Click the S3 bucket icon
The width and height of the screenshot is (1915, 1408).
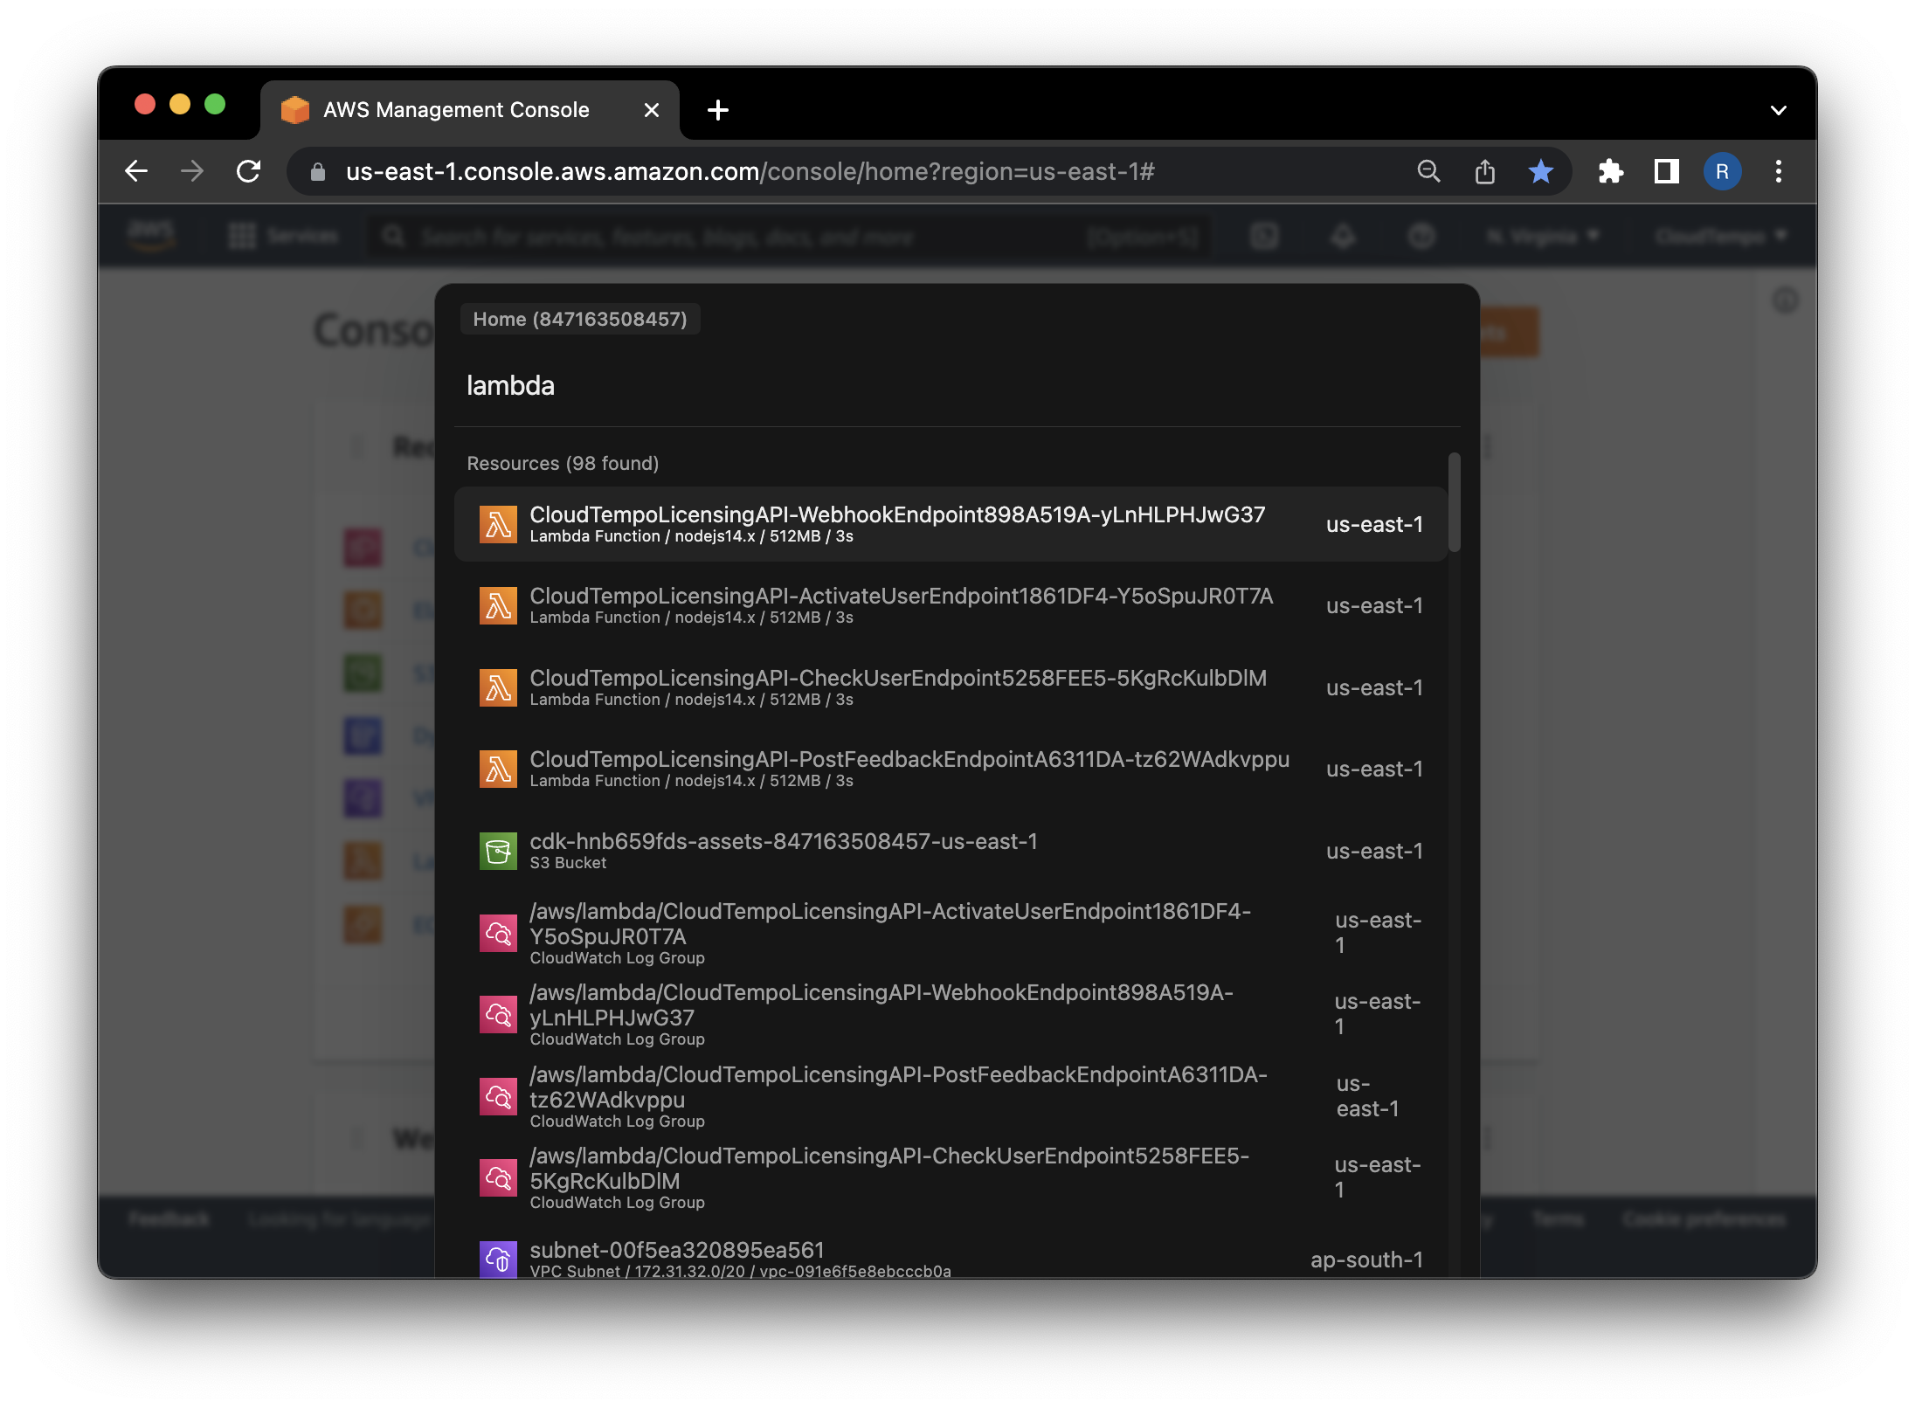click(x=498, y=851)
